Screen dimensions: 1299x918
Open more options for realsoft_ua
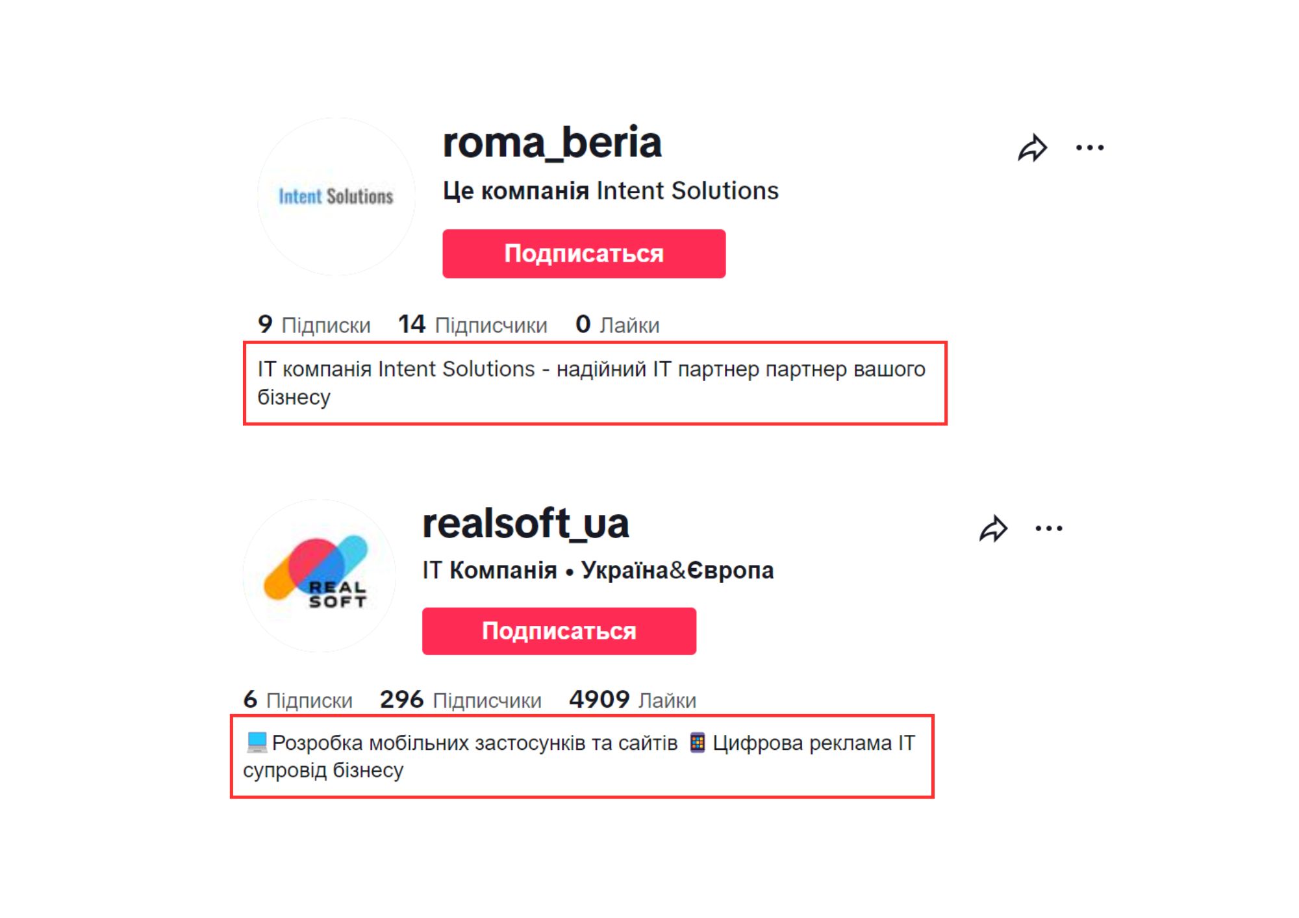coord(1048,528)
